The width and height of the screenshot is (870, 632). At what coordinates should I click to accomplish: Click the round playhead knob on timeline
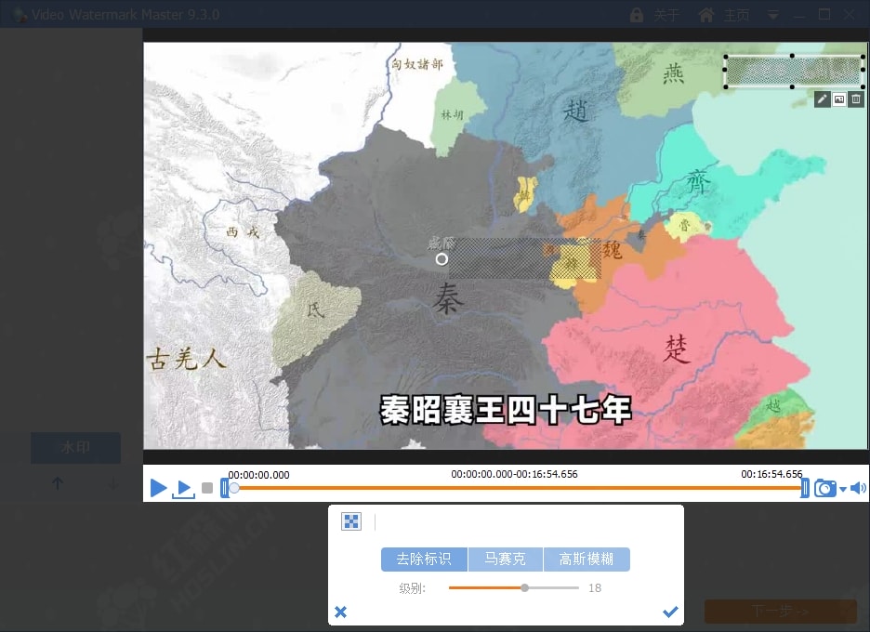click(x=235, y=488)
